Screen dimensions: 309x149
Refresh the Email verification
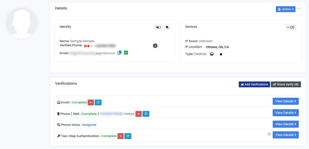98,103
